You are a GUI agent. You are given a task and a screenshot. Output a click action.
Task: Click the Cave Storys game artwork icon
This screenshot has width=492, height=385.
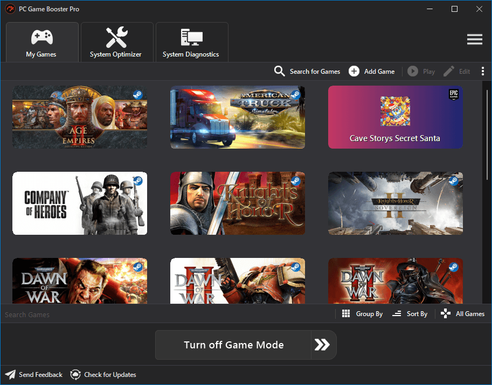pos(396,111)
